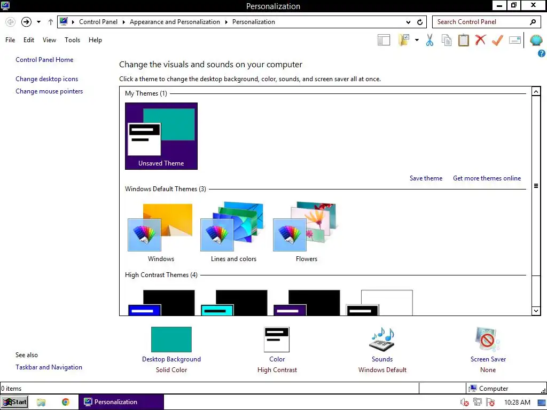Viewport: 547px width, 410px height.
Task: Expand the Control Panel breadcrumb arrow
Action: 123,22
